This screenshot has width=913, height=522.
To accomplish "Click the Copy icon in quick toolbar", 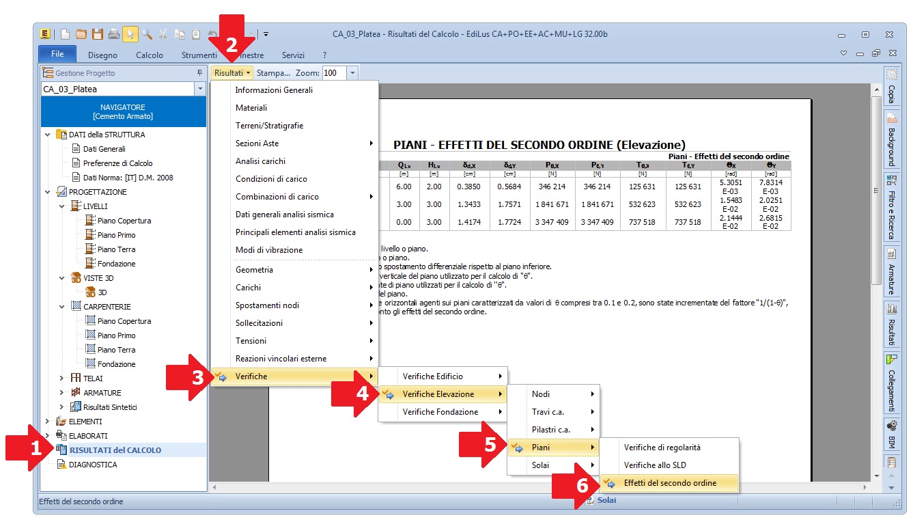I will click(180, 34).
